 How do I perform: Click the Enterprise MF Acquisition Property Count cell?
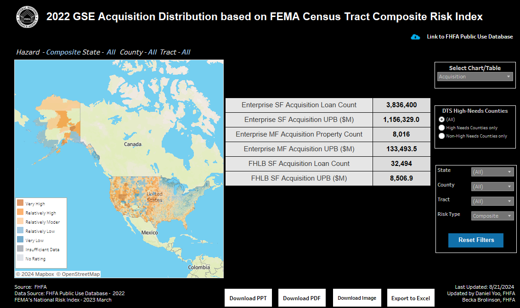coord(299,134)
